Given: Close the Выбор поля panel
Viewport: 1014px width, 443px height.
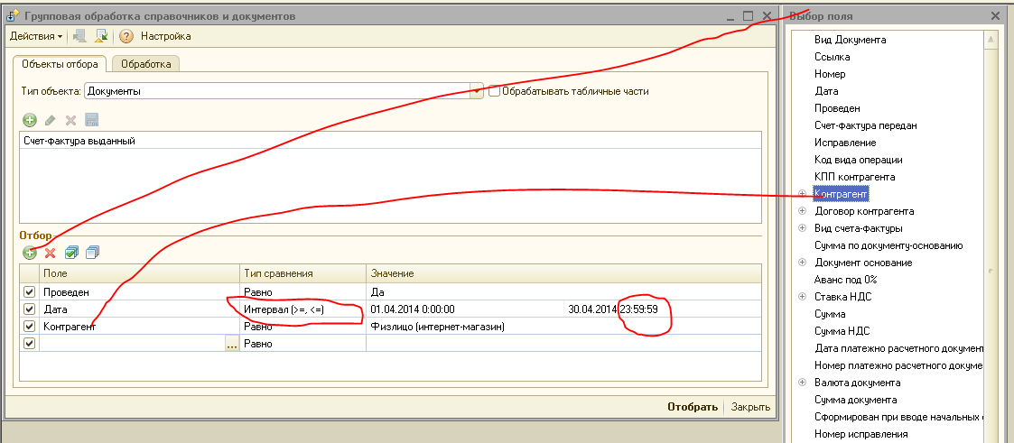Looking at the screenshot, I should (995, 16).
